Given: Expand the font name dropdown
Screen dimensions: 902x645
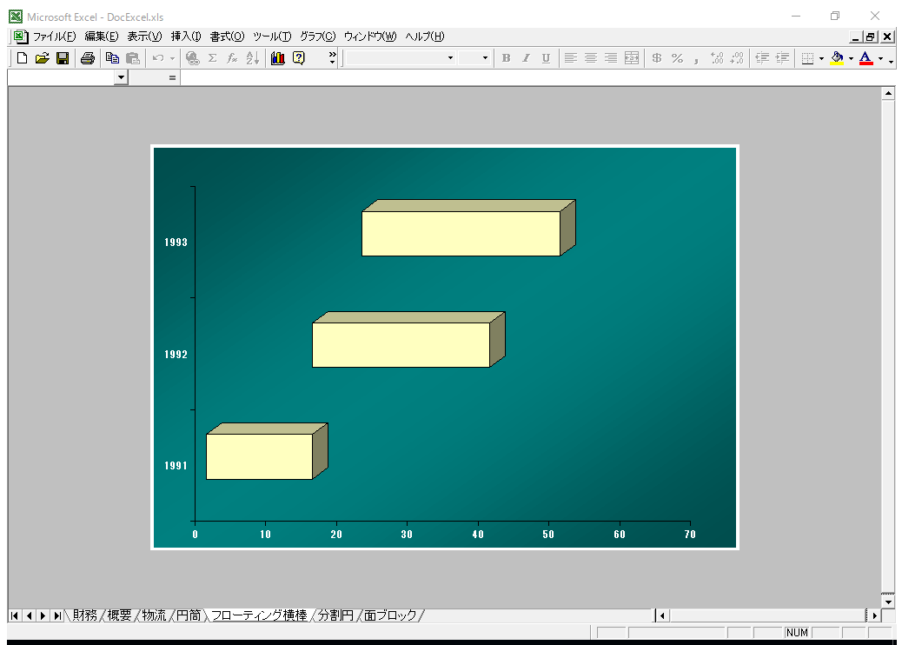Looking at the screenshot, I should (450, 58).
